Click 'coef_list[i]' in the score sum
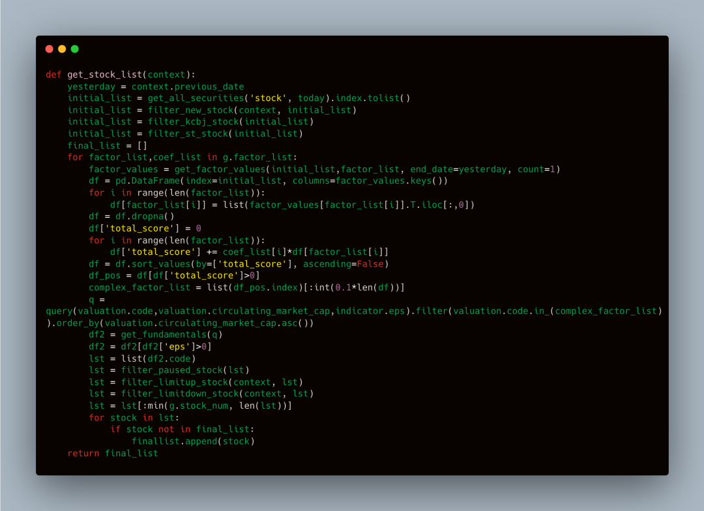This screenshot has width=704, height=511. tap(255, 252)
